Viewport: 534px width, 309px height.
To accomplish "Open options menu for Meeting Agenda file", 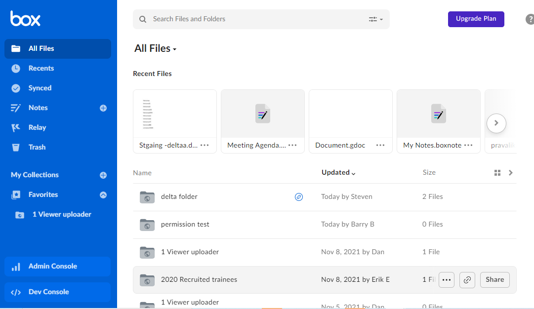I will [292, 145].
